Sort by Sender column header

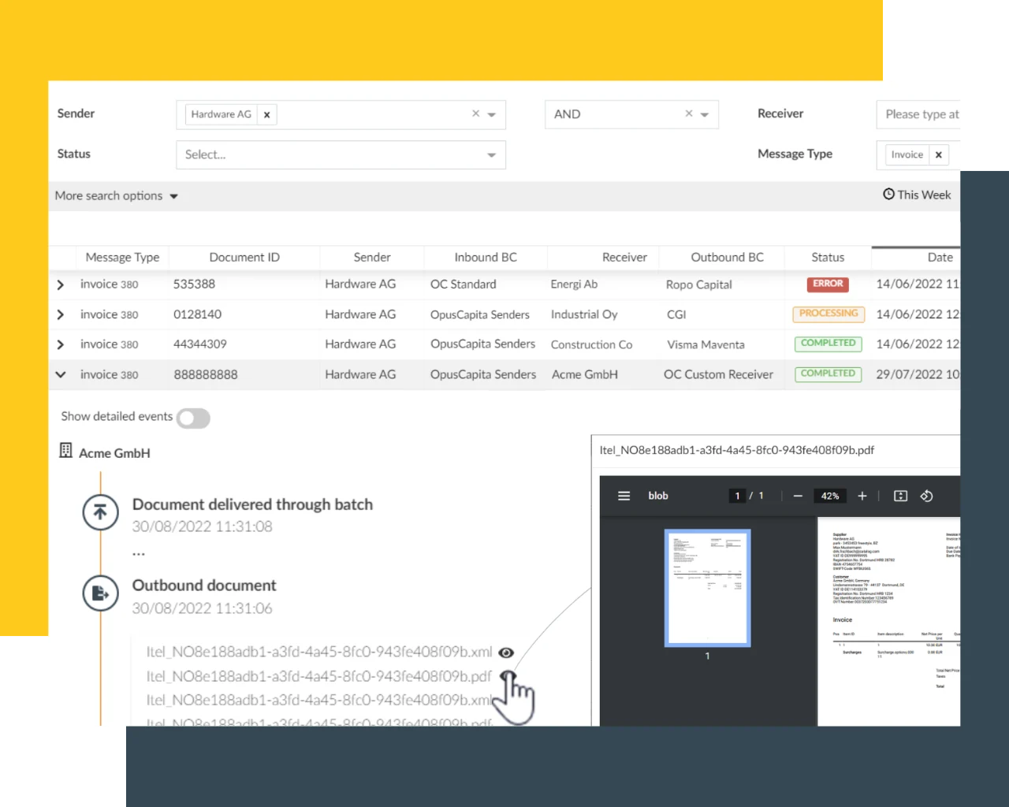coord(372,258)
